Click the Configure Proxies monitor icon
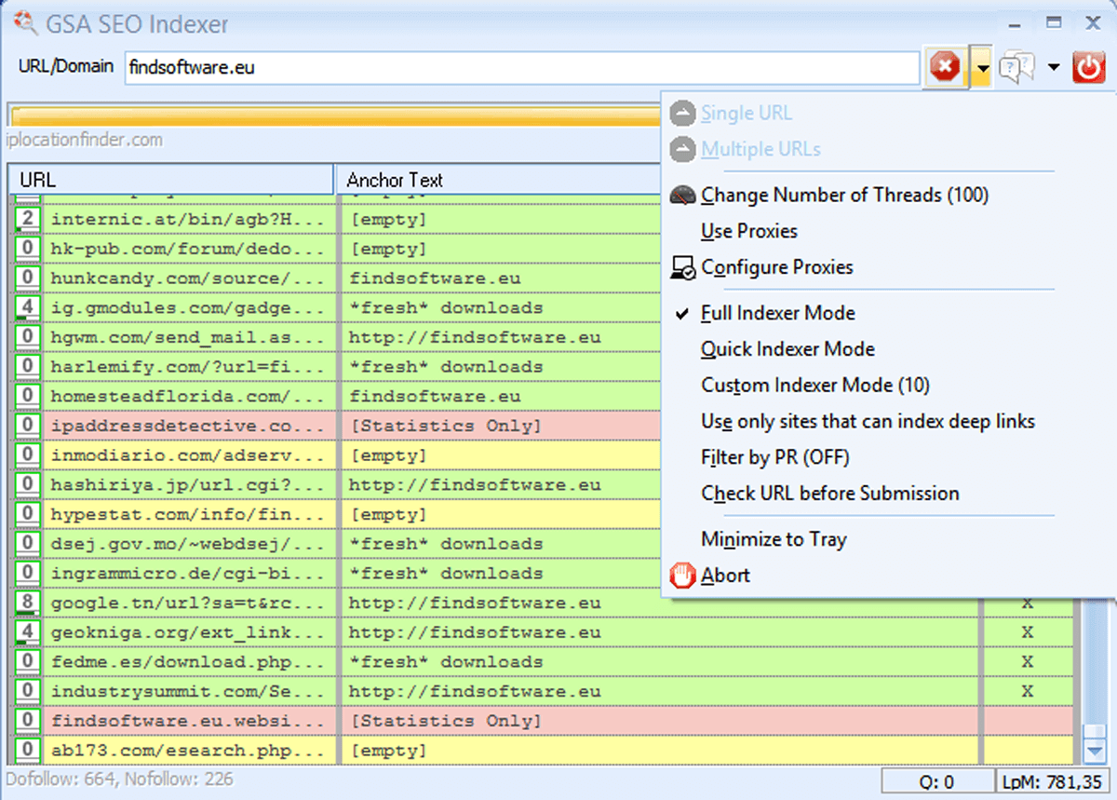 click(682, 268)
